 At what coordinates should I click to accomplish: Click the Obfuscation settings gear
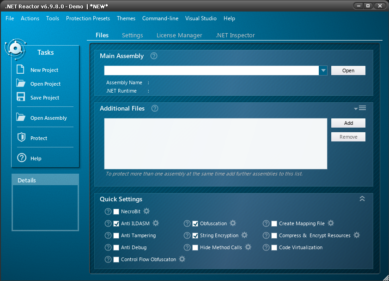233,223
